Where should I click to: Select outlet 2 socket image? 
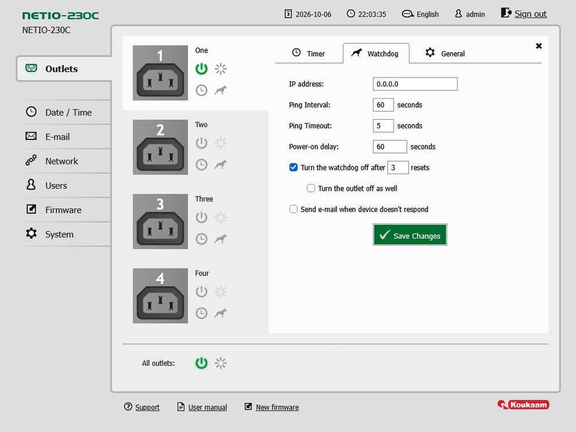[160, 147]
